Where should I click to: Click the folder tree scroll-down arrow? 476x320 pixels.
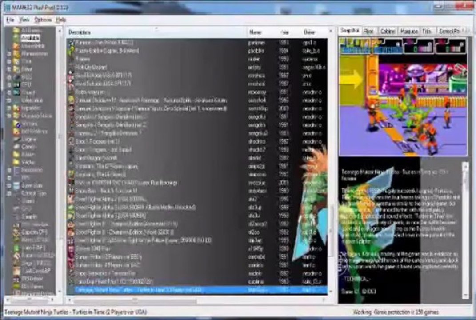point(60,291)
